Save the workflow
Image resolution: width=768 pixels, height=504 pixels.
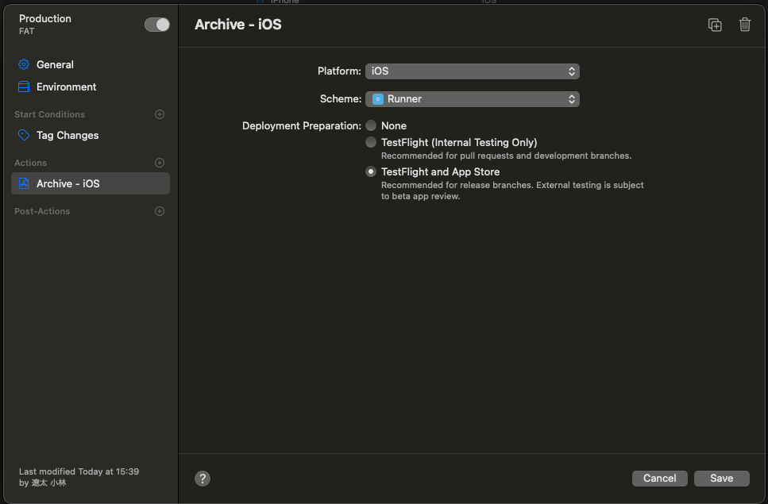tap(721, 479)
